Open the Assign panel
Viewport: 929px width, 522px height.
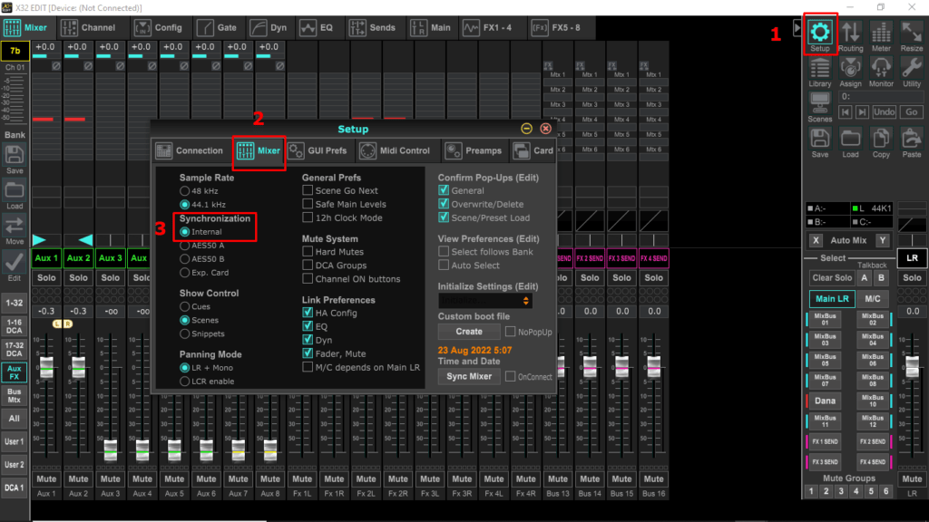tap(850, 70)
